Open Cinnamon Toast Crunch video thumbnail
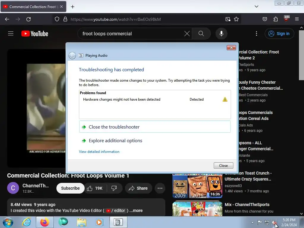Screen dimensions: 304x228 [x=197, y=186]
